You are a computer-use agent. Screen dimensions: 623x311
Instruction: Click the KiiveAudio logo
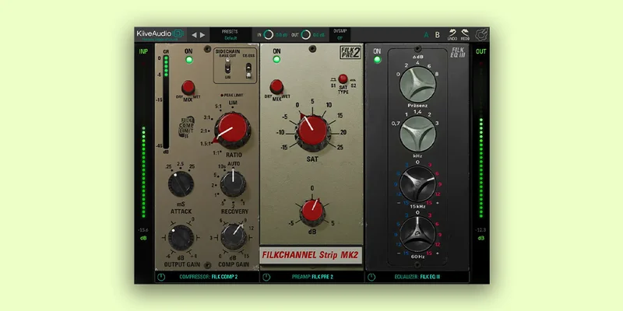click(x=160, y=34)
